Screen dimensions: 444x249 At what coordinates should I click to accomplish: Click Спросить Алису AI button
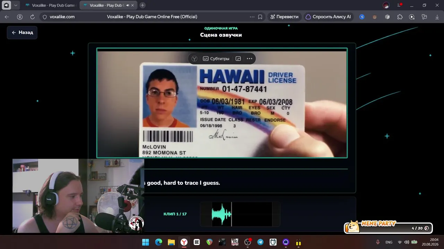[x=328, y=17]
